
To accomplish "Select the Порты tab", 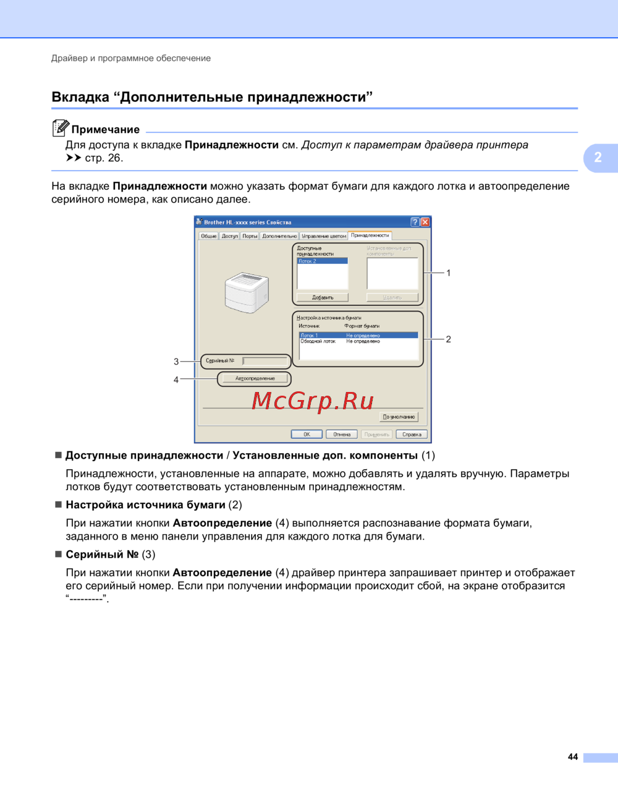I will click(x=250, y=236).
